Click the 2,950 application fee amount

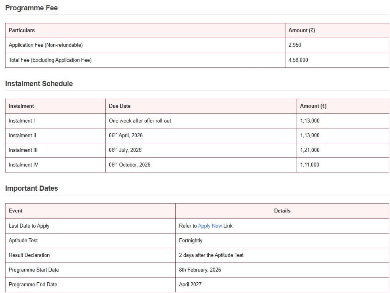295,45
